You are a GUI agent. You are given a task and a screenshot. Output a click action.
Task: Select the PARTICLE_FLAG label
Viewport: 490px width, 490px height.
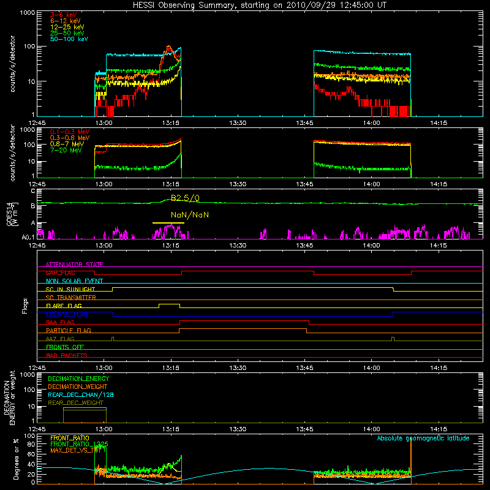[x=69, y=331]
